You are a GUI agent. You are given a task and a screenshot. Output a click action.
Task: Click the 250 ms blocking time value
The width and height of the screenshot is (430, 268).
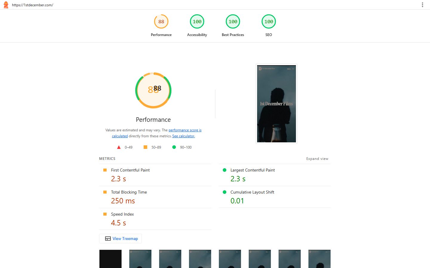(123, 201)
